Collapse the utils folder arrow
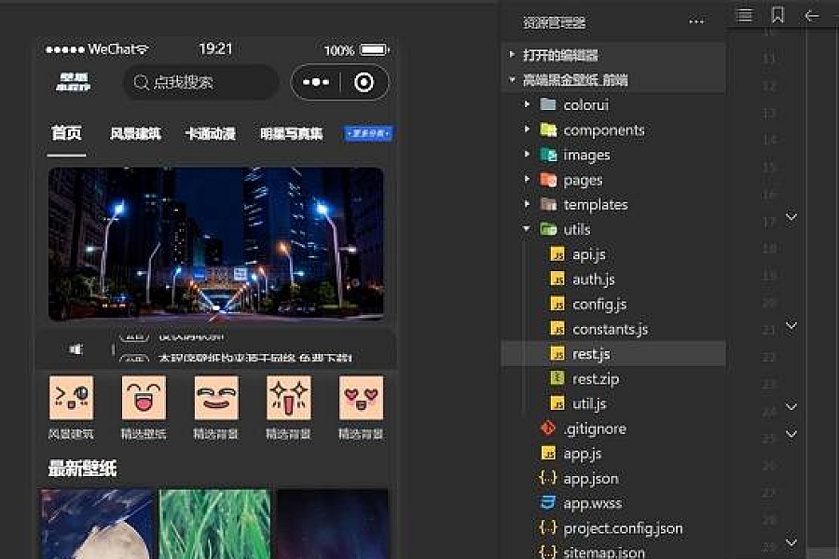Screen dimensions: 839x559 point(527,229)
